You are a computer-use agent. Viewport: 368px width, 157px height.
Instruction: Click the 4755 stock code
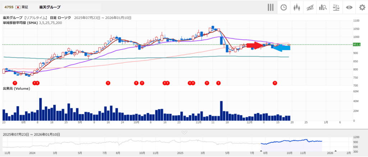[9, 7]
